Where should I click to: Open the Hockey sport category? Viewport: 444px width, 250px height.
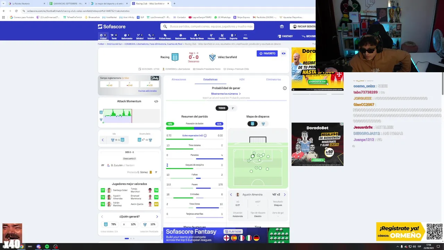tap(211, 36)
